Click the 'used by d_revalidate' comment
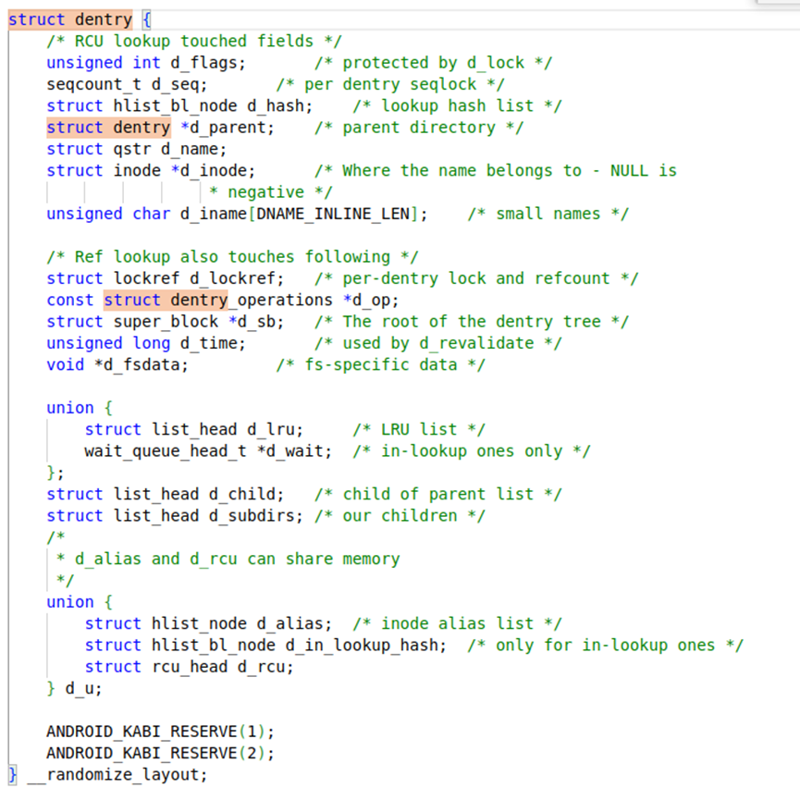Screen dimensions: 800x788 tap(438, 343)
